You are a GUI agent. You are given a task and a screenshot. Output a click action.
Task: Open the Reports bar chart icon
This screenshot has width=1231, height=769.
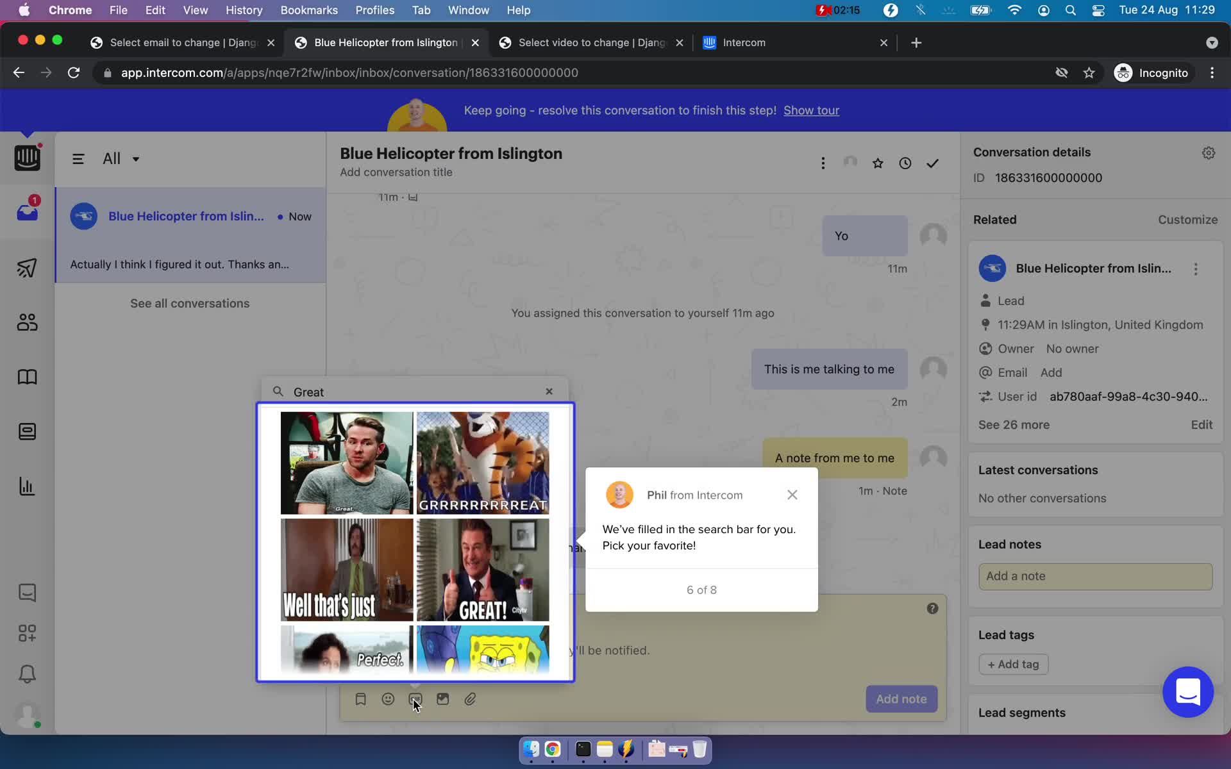click(x=27, y=486)
